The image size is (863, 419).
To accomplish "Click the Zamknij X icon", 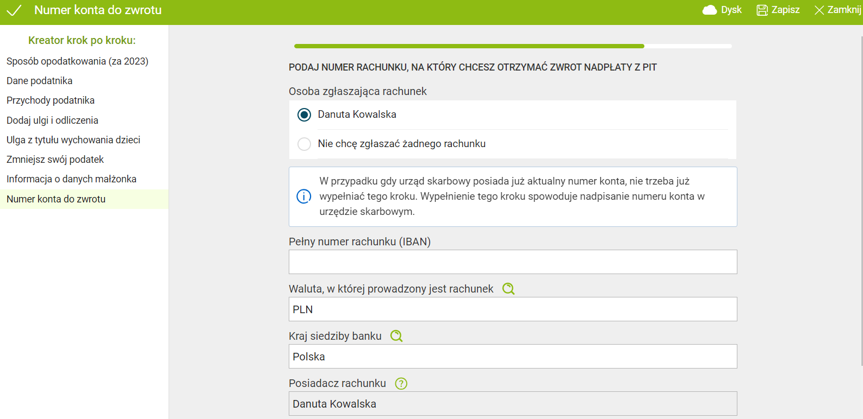I will point(819,10).
